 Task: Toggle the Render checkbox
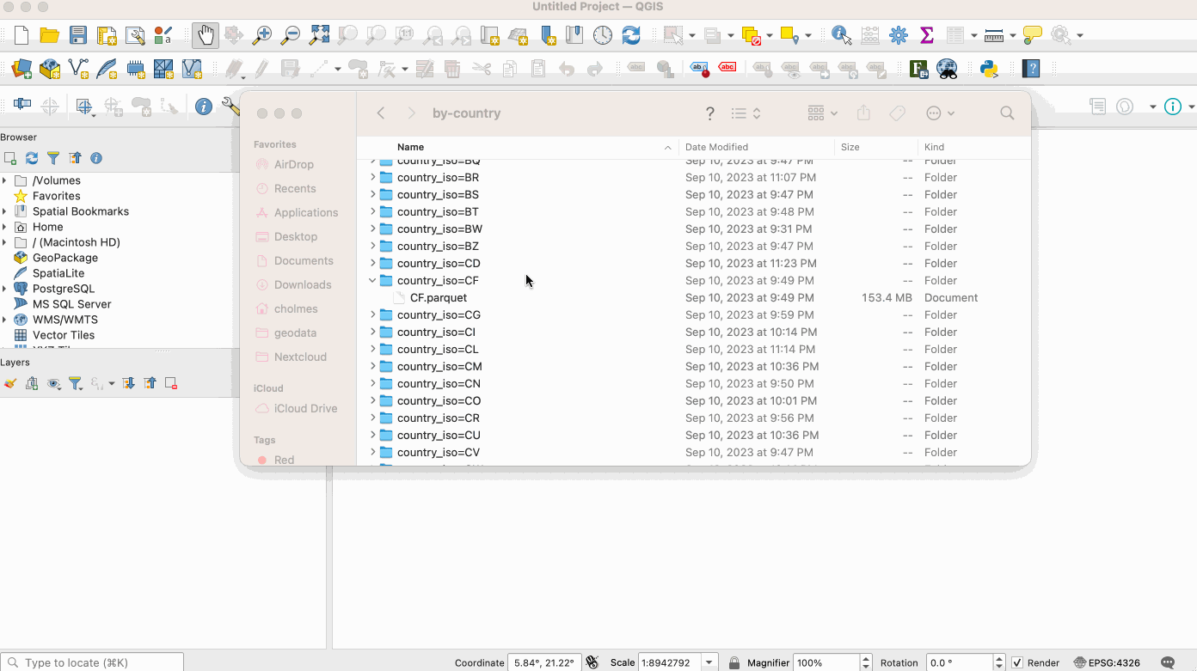(1017, 662)
